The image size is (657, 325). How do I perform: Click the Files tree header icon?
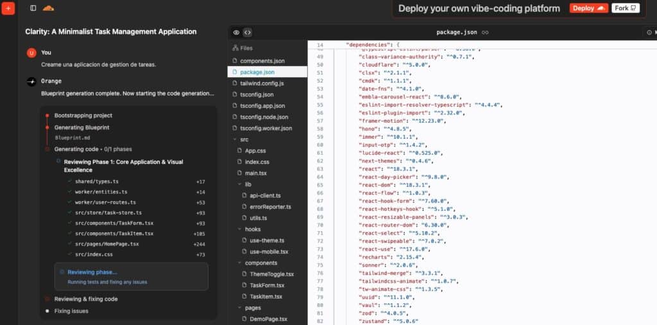tap(235, 48)
